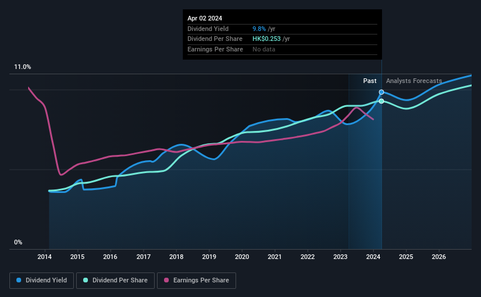Click the 2016 x-axis year label
Viewport: 481px width, 297px height.
coord(110,257)
